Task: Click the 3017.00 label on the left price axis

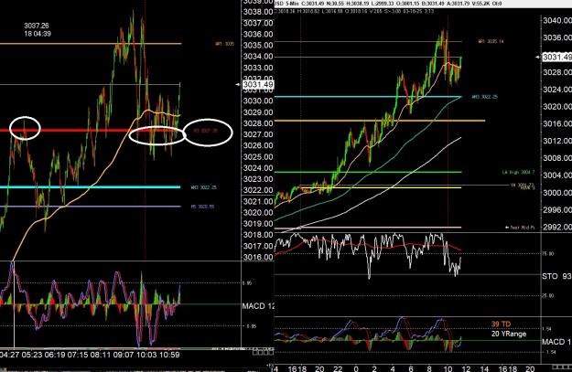Action: [x=258, y=246]
